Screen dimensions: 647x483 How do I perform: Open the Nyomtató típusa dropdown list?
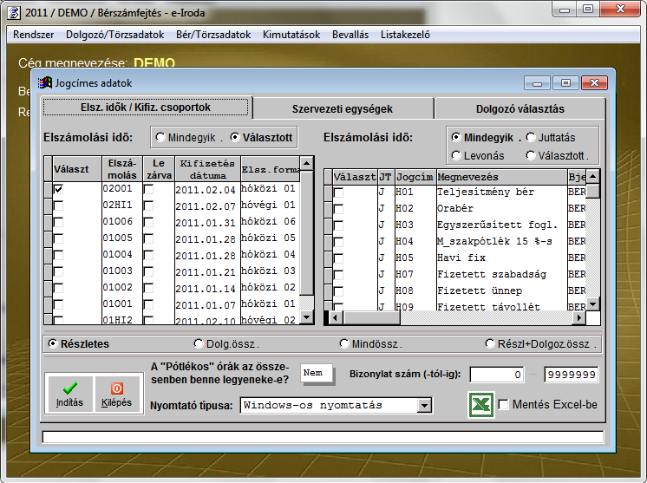[424, 405]
